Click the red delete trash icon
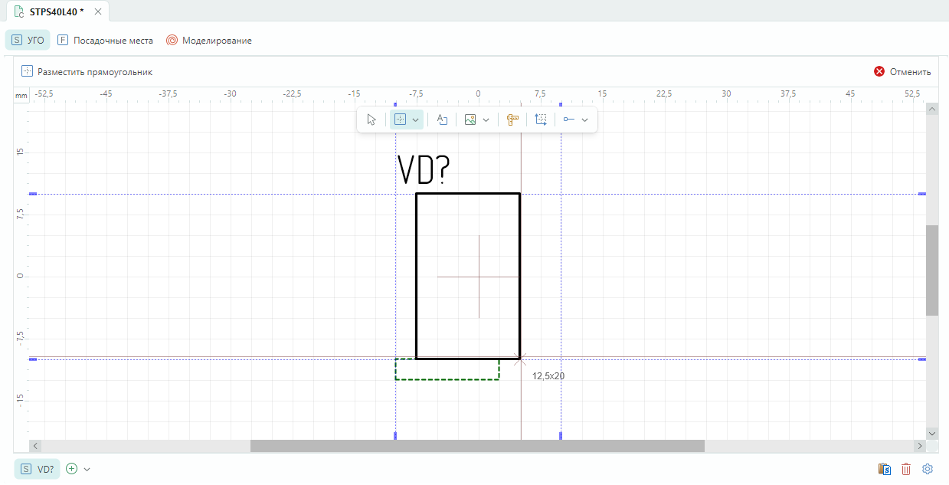Screen dimensions: 949x485 [906, 469]
